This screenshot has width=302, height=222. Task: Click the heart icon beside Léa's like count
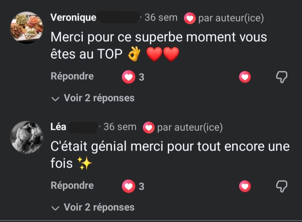(128, 186)
